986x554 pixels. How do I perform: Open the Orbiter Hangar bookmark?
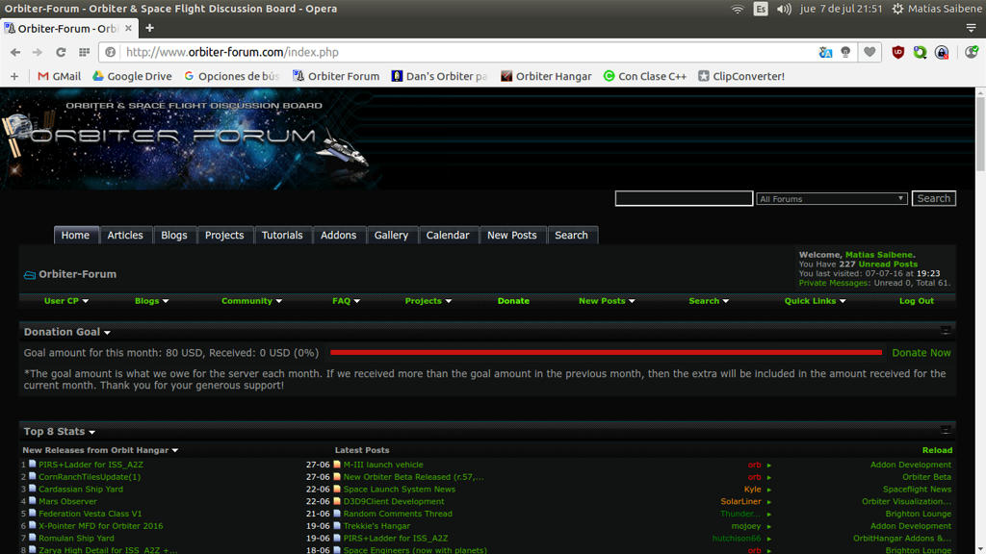tap(546, 76)
